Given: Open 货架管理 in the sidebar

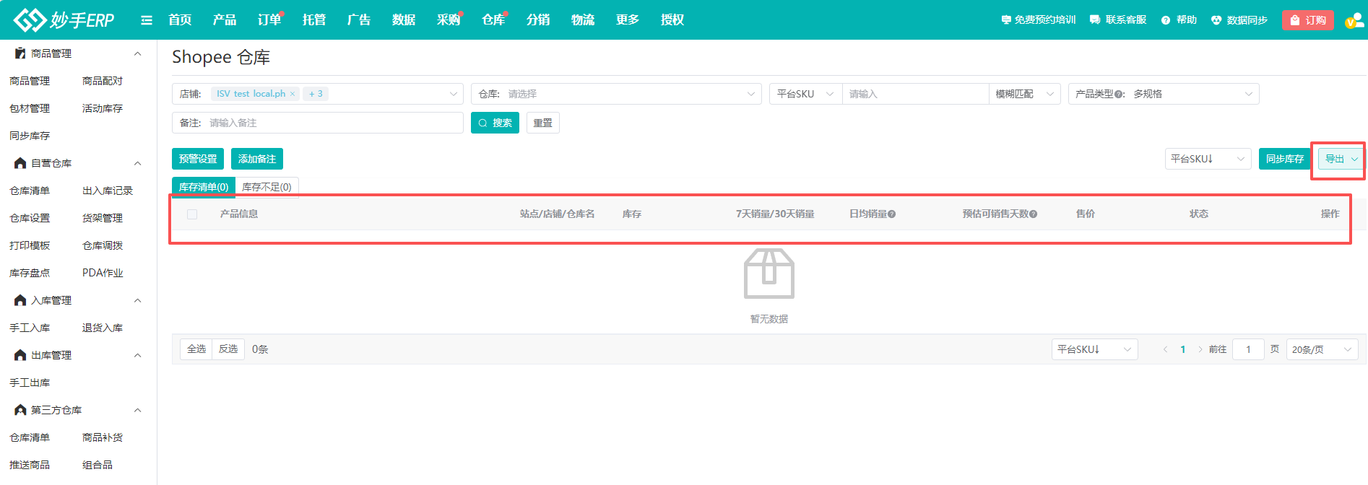Looking at the screenshot, I should [103, 218].
